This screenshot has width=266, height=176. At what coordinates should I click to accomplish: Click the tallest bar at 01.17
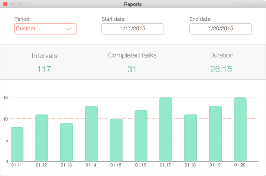click(166, 130)
